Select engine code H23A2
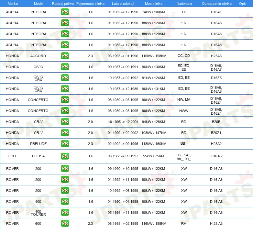 click(x=216, y=144)
